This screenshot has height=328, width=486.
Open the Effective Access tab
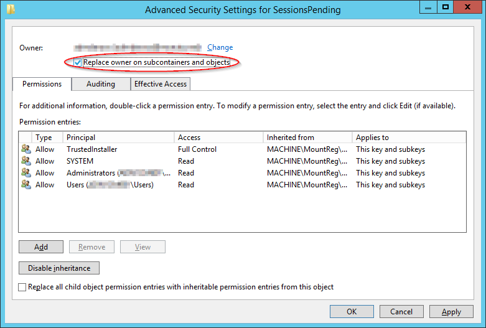coord(161,84)
